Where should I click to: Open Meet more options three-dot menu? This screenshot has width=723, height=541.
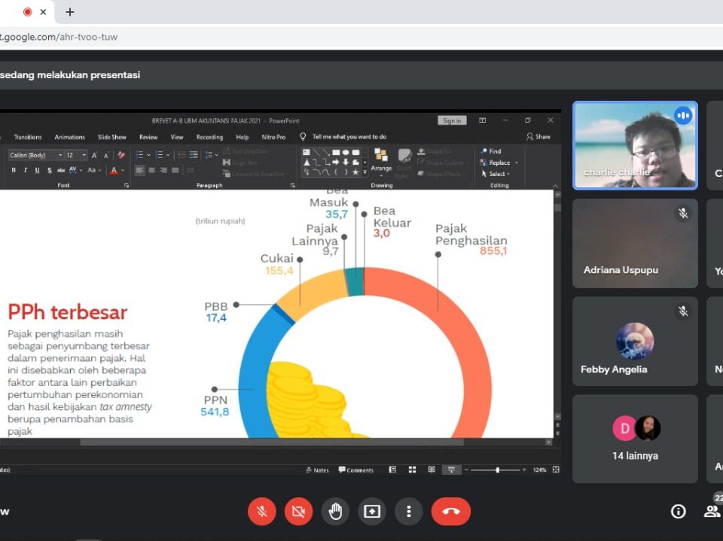pos(408,512)
